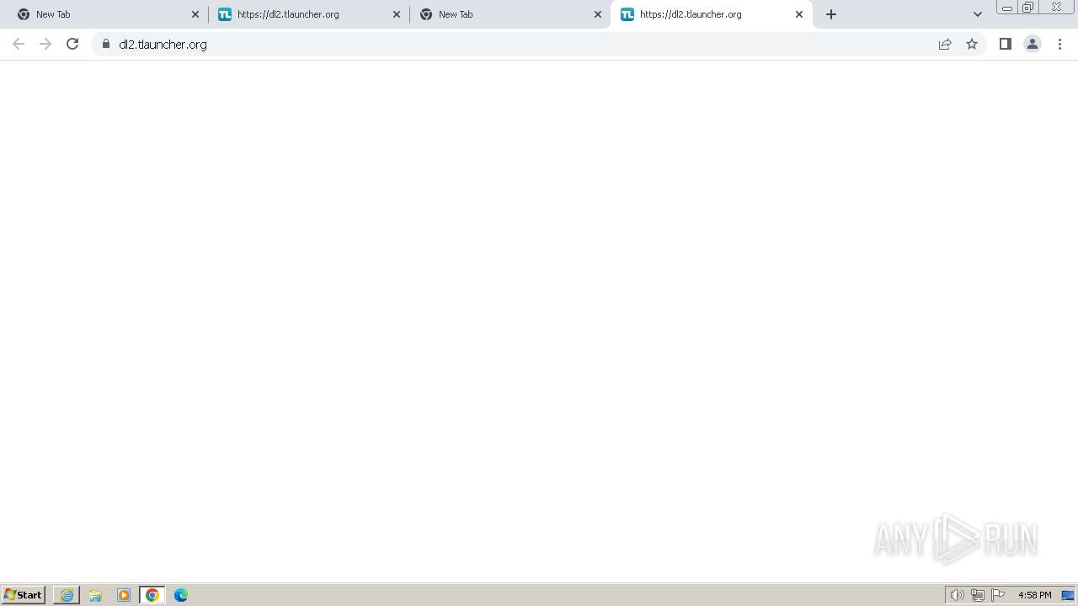This screenshot has width=1078, height=606.
Task: Open the volume speaker tray icon
Action: pos(957,595)
